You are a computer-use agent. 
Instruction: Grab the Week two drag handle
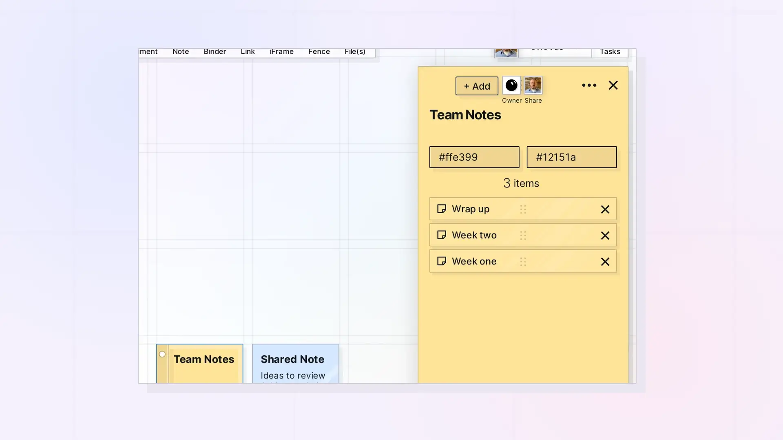pos(523,235)
